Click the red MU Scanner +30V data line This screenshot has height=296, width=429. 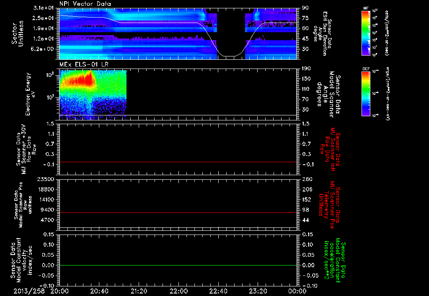point(178,162)
